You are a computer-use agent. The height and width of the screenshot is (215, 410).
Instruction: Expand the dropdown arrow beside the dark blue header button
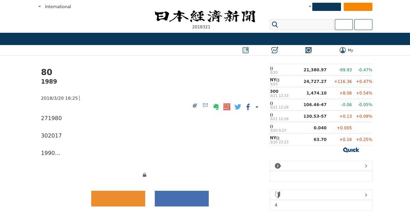310,6
